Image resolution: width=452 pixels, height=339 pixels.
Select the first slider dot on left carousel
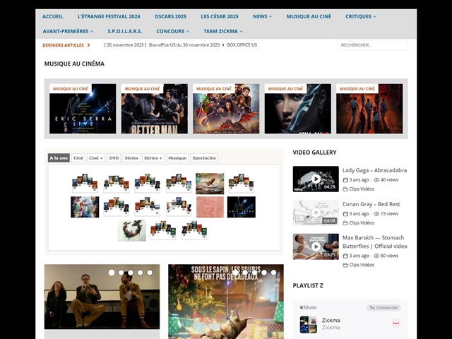click(x=111, y=272)
